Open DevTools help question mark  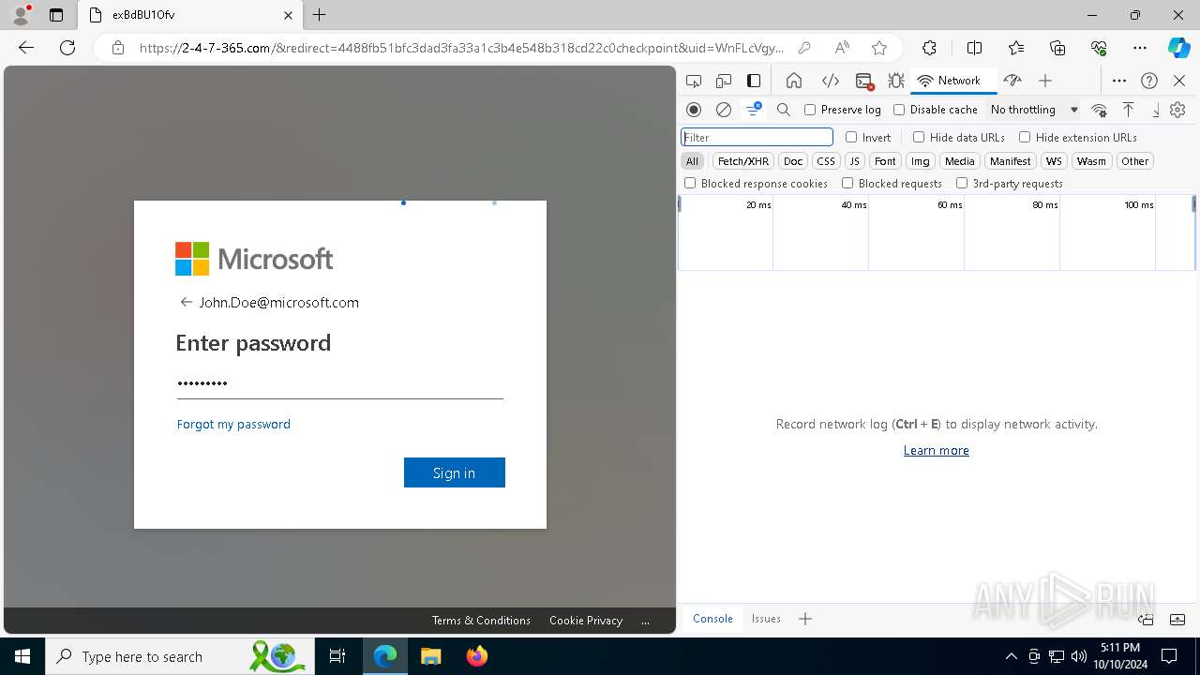pos(1149,81)
